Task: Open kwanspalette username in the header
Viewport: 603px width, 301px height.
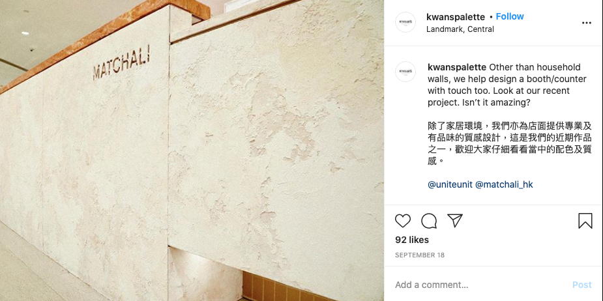Action: (x=456, y=17)
